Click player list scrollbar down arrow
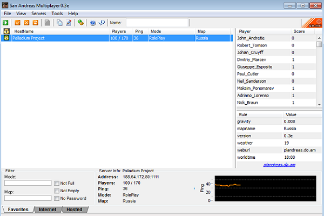Image resolution: width=324 pixels, height=216 pixels. coord(319,104)
